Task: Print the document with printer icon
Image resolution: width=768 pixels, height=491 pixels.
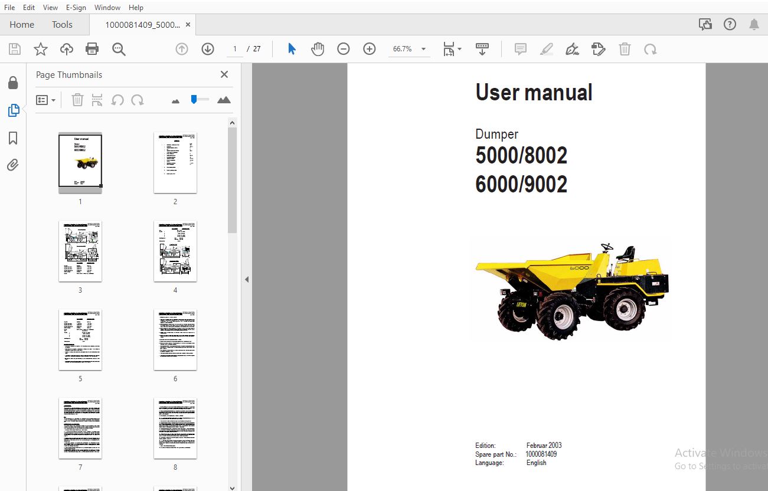Action: pos(92,49)
